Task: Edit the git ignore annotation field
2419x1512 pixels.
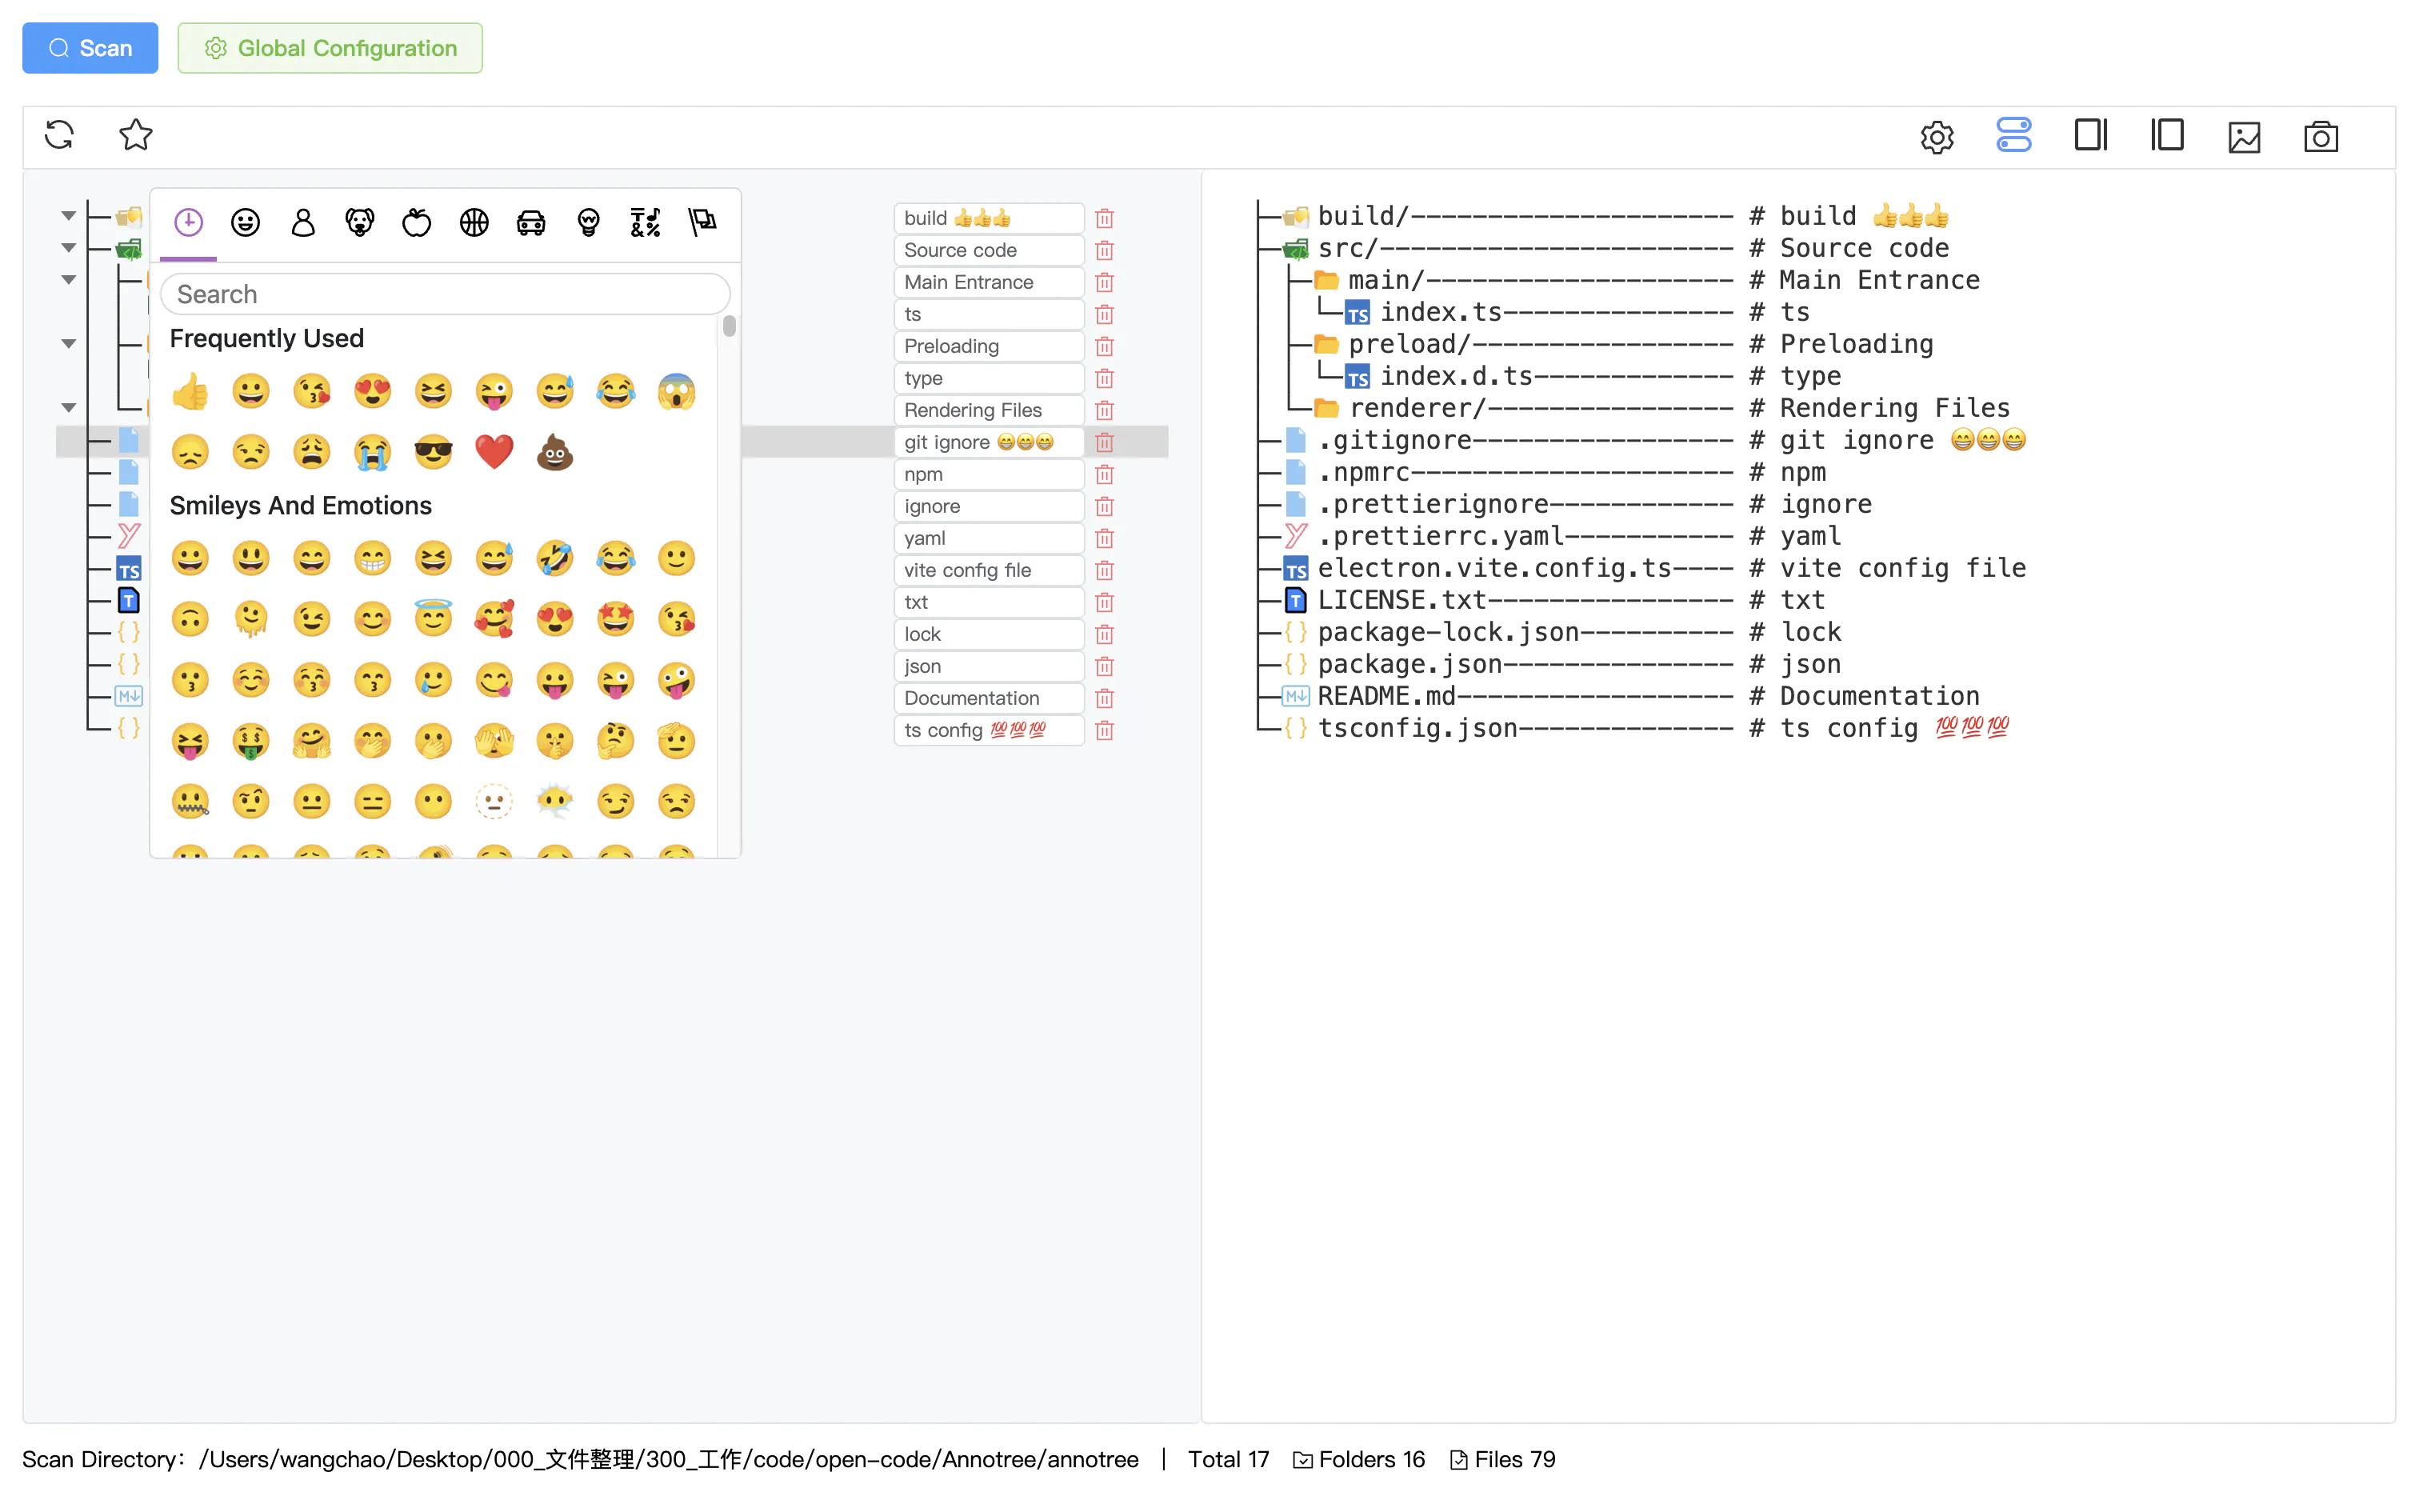Action: click(x=989, y=442)
